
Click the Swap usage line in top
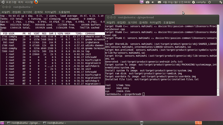[50, 28]
